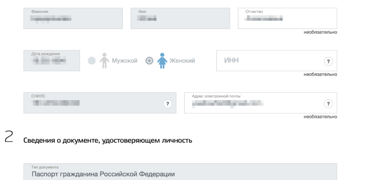The width and height of the screenshot is (392, 180).
Task: Select the Мужской radio button
Action: [92, 61]
